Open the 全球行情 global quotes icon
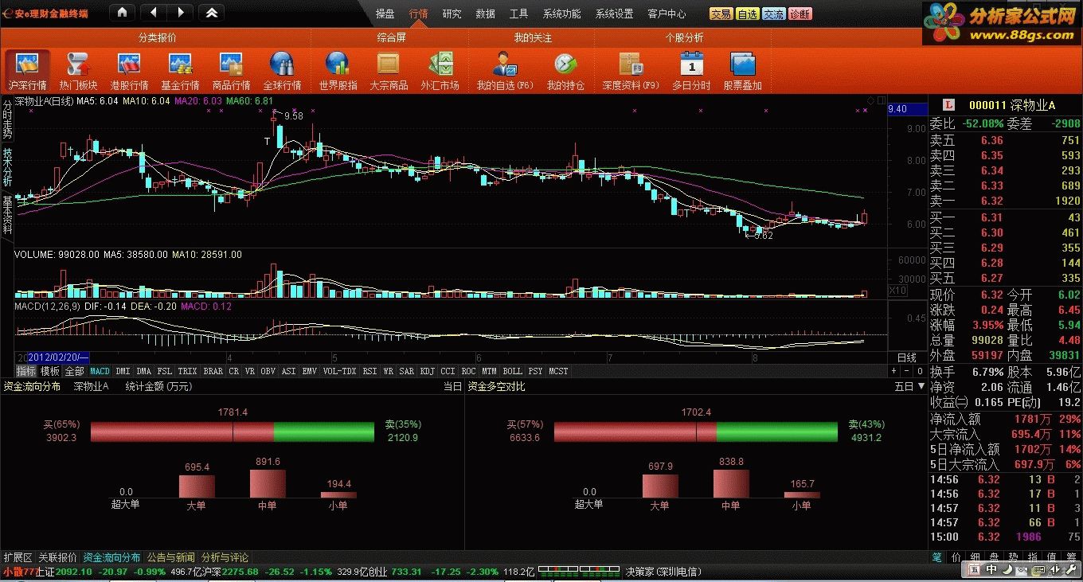The height and width of the screenshot is (582, 1083). coord(282,71)
